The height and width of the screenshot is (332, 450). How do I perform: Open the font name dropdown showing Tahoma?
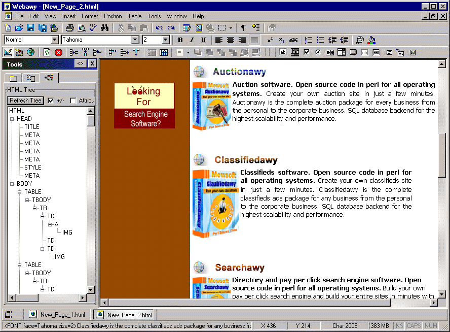coord(135,40)
